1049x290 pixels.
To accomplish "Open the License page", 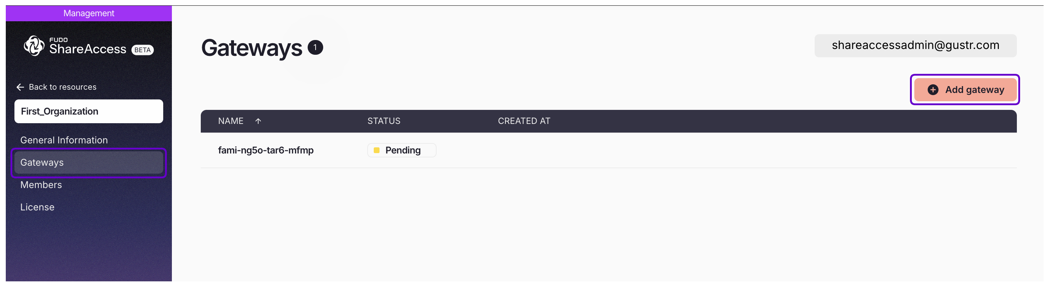I will tap(38, 207).
